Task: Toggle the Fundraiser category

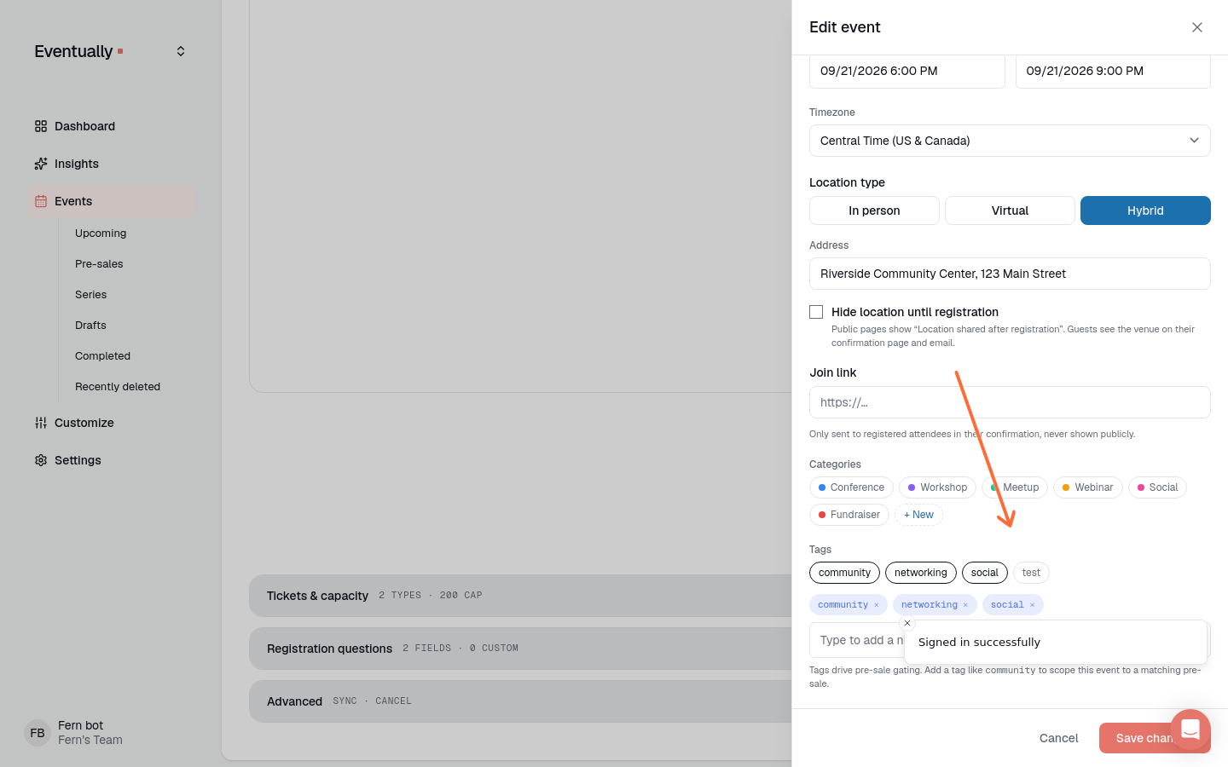Action: [x=849, y=515]
